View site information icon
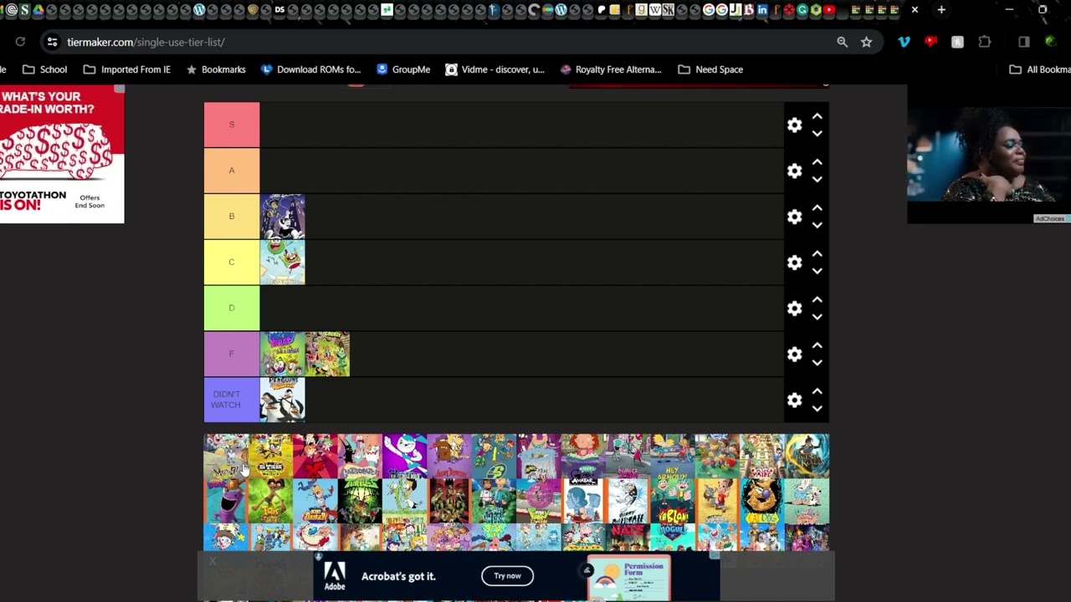Screen dimensions: 1071x602 tap(52, 42)
